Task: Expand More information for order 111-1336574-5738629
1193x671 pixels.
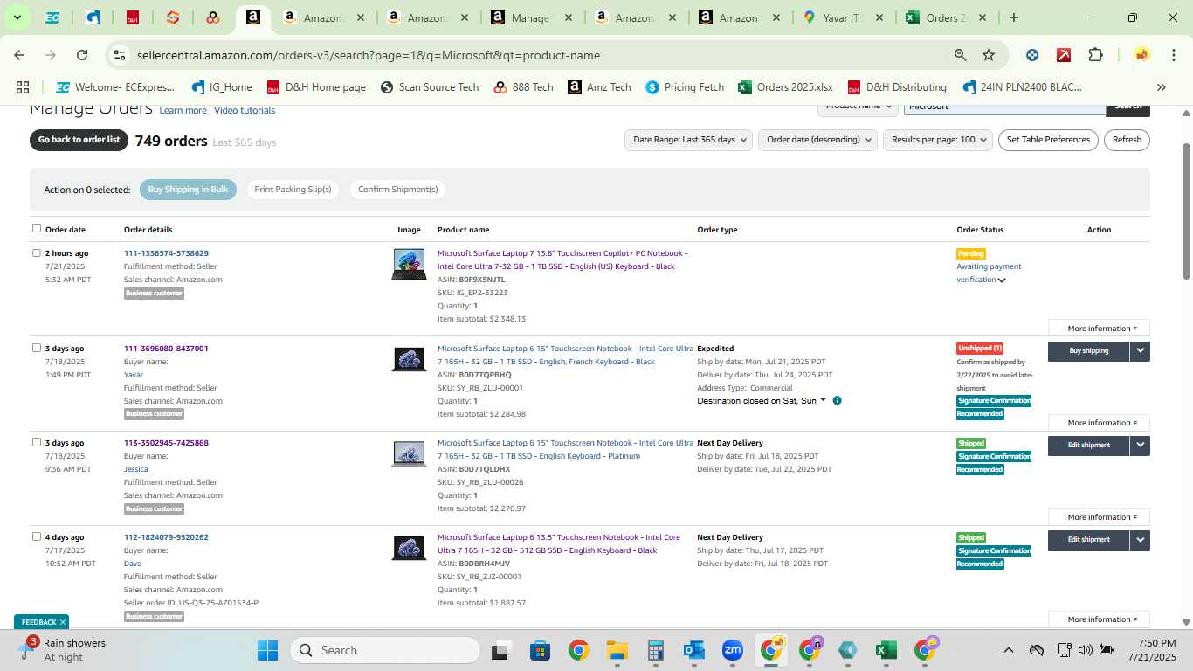Action: (1099, 329)
